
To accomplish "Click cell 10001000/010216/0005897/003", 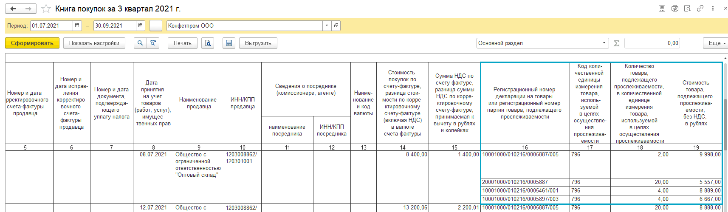I will pos(525,199).
